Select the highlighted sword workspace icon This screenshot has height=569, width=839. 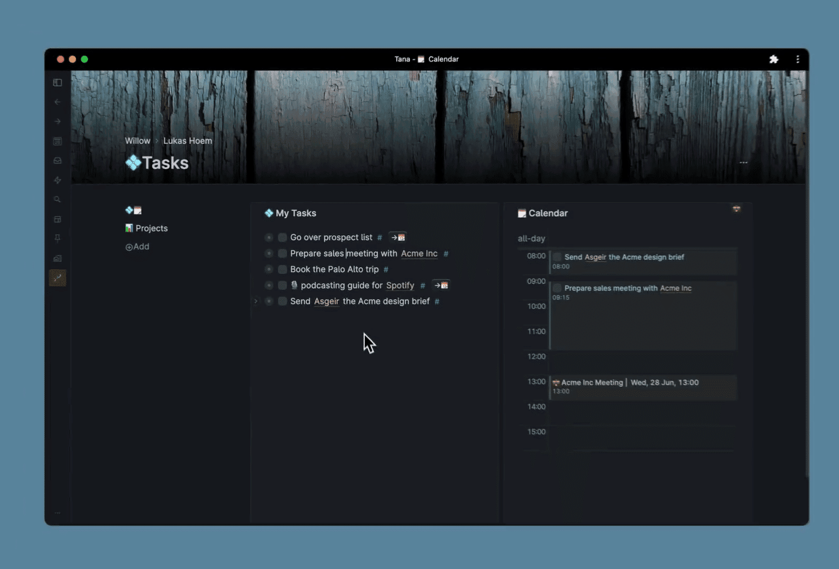(x=57, y=278)
